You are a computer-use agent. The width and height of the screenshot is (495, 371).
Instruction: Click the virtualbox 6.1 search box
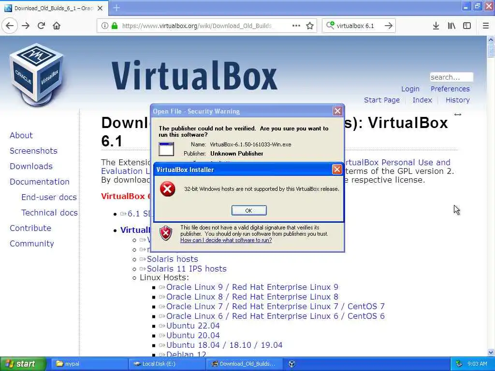358,26
